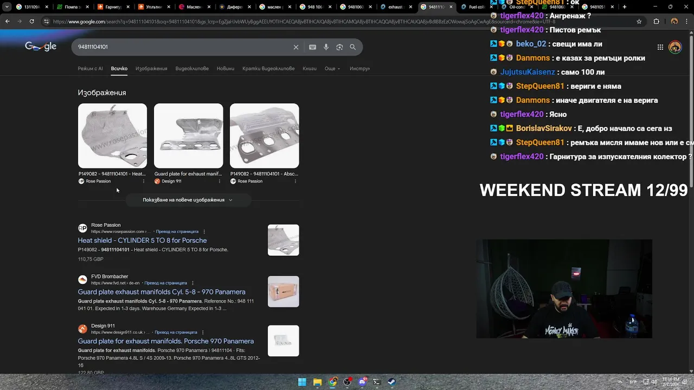Screen dimensions: 694x390
Task: Open more options for Design 911 result
Action: coord(203,333)
